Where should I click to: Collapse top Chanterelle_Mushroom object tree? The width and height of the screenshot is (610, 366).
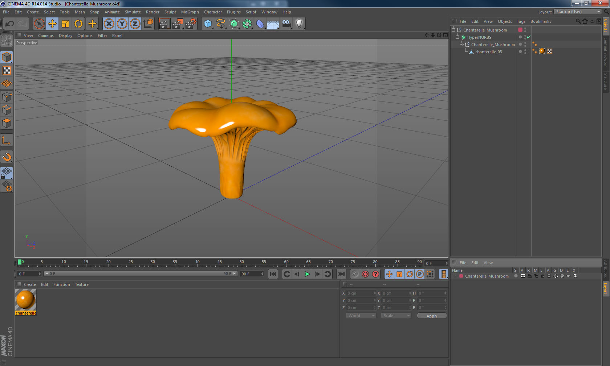pos(454,30)
